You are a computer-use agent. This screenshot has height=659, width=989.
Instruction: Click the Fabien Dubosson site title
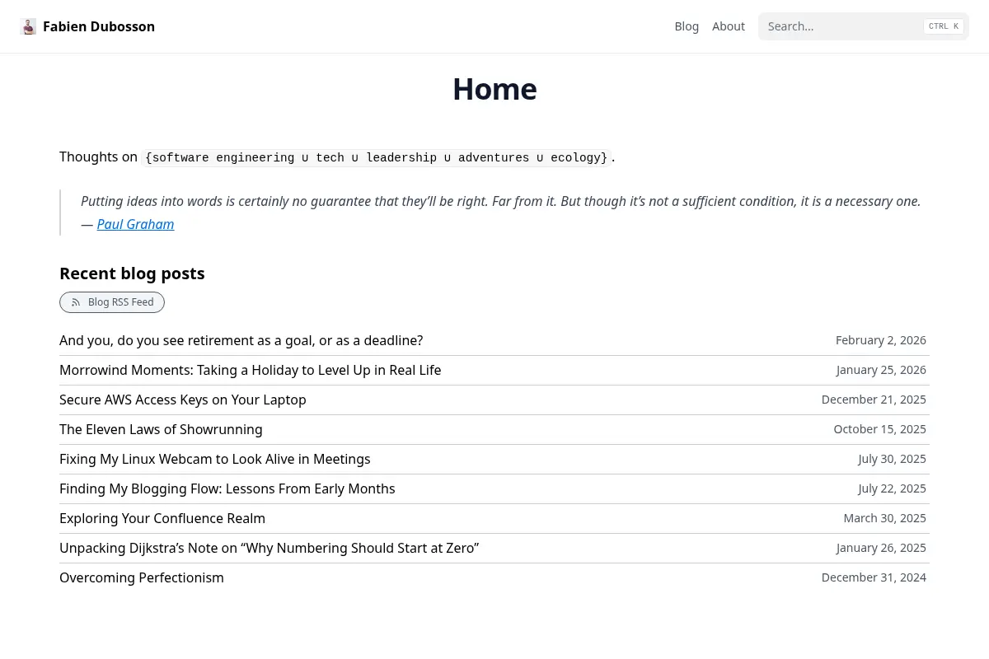point(99,26)
